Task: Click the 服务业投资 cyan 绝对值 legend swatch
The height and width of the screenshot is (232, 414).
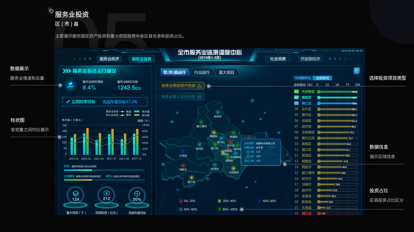Action: [x=137, y=111]
